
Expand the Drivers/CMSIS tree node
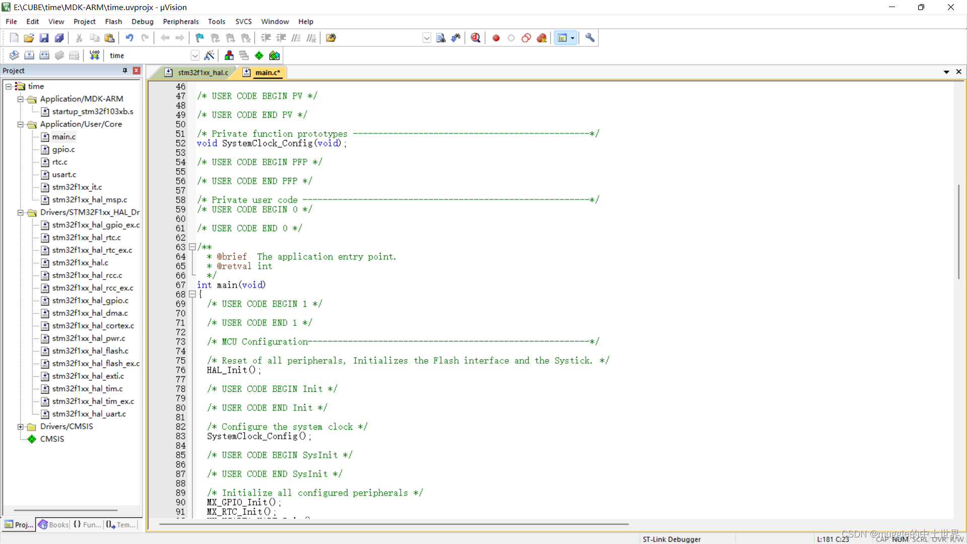[21, 427]
